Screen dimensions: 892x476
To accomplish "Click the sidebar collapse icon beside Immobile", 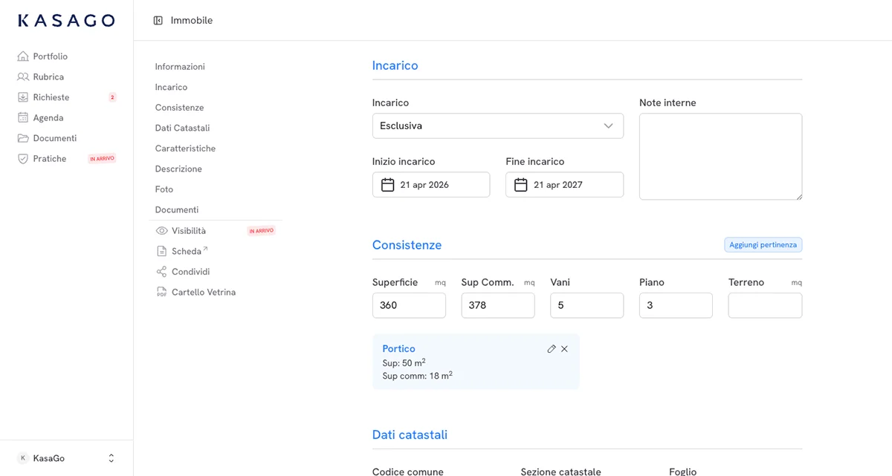I will point(158,21).
